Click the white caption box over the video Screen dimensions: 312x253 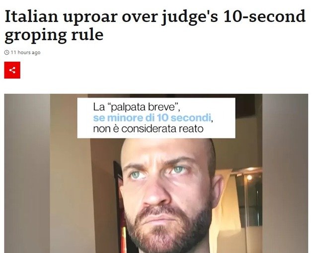156,118
